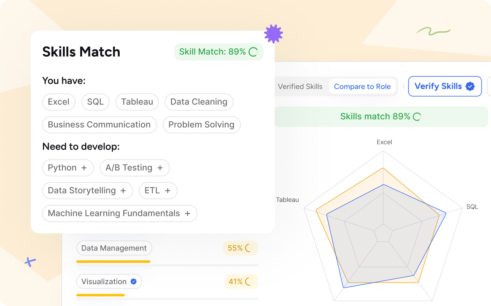Click the SQL skill chip
The height and width of the screenshot is (306, 491).
click(x=95, y=102)
